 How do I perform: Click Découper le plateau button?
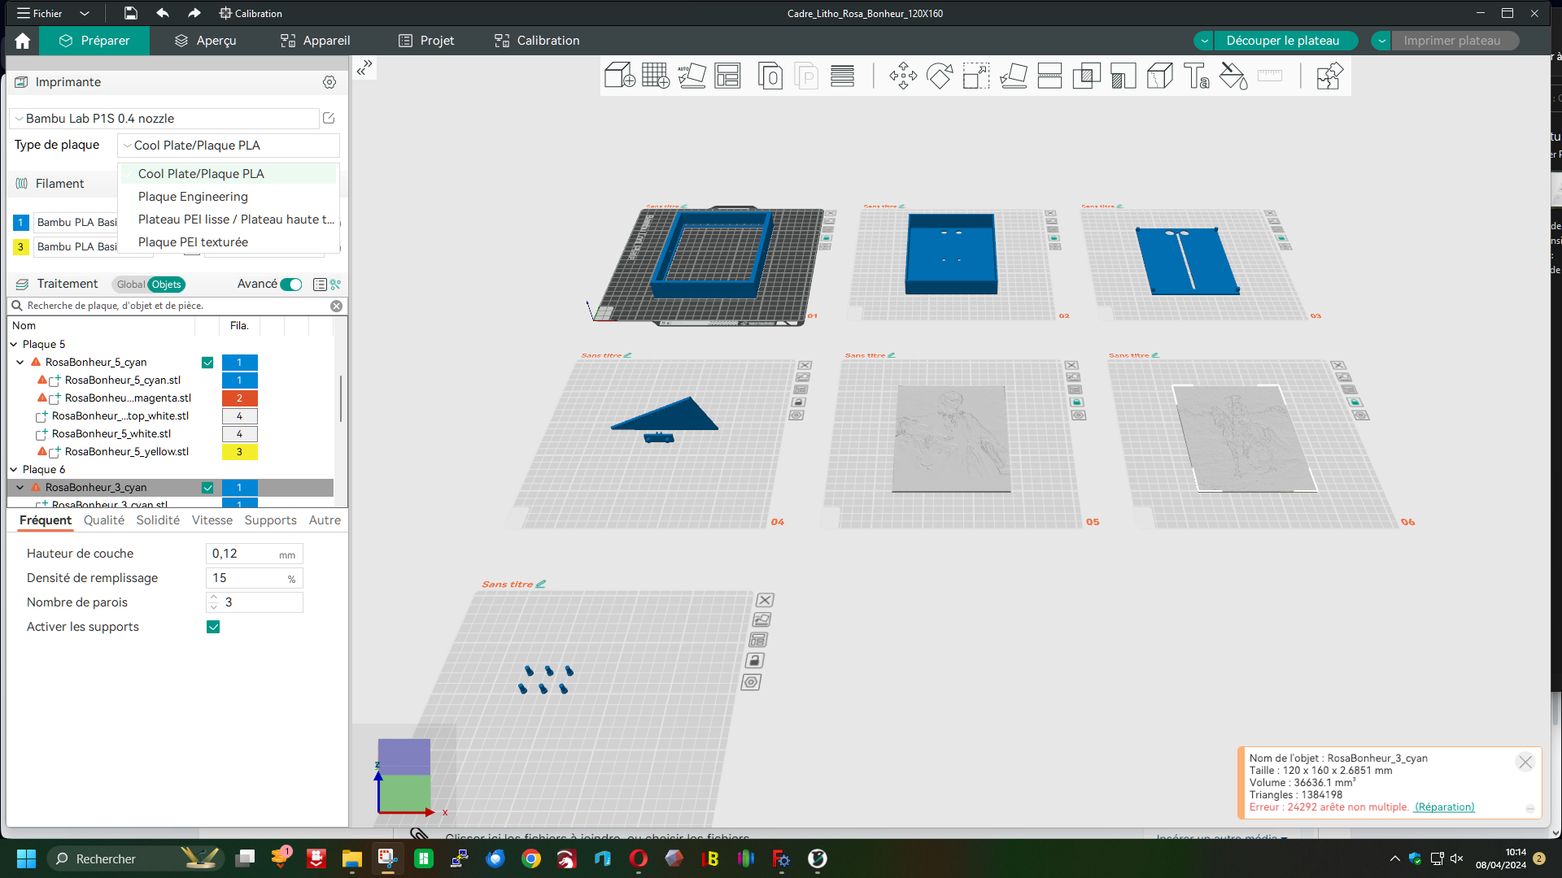click(x=1282, y=41)
